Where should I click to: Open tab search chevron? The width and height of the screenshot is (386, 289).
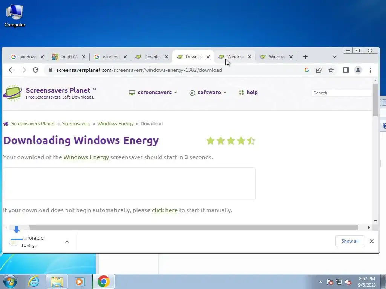[335, 57]
